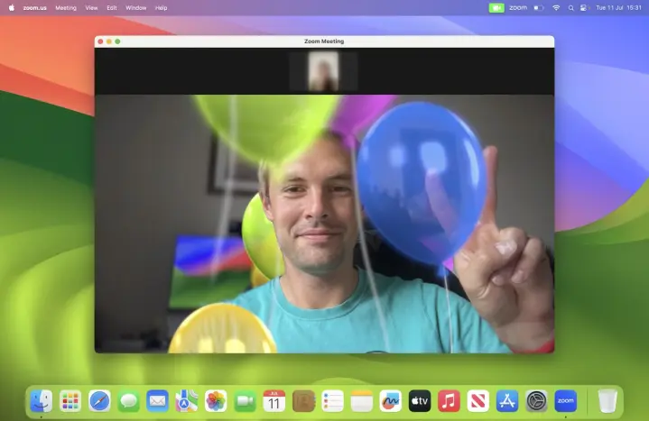649x421 pixels.
Task: Open the Apple menu
Action: point(12,8)
